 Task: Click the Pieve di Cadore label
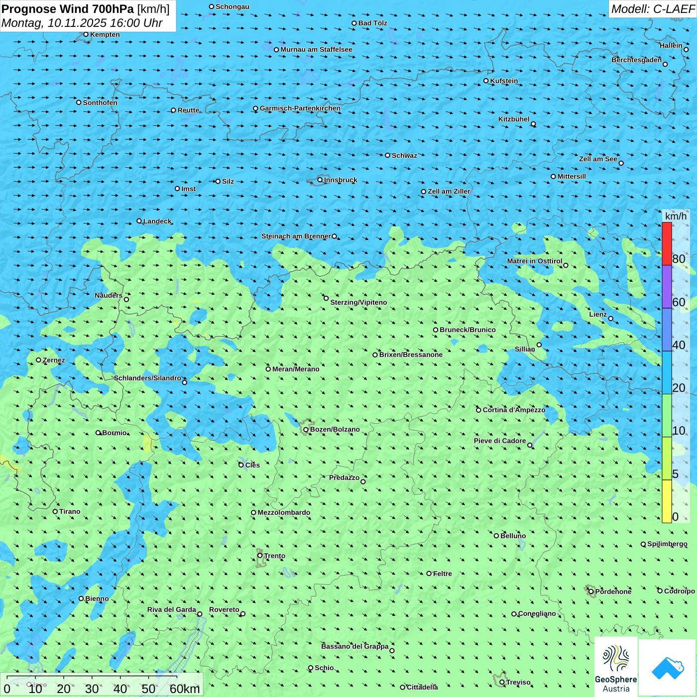[500, 441]
